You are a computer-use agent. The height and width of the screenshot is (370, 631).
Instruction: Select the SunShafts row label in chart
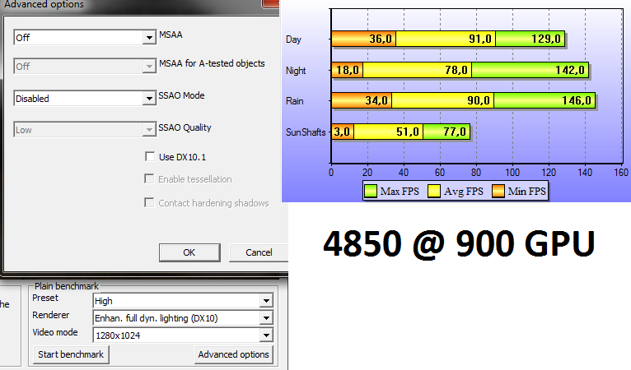click(x=306, y=132)
